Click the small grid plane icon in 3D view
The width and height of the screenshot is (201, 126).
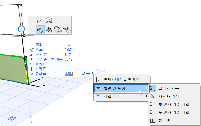click(x=12, y=118)
